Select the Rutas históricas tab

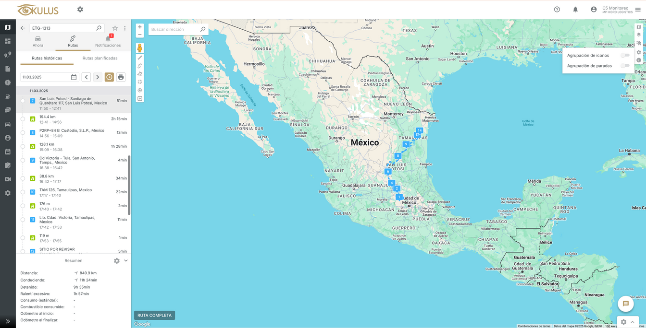coord(47,58)
